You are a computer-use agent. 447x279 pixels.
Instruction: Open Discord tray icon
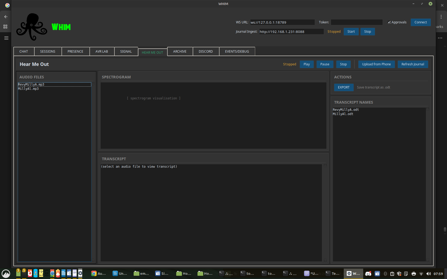[368, 274]
